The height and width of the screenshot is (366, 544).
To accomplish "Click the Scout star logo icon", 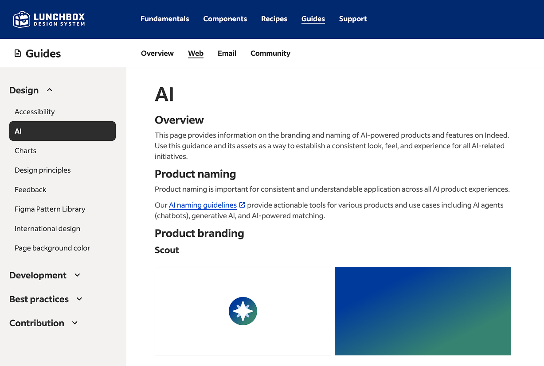I will point(243,311).
